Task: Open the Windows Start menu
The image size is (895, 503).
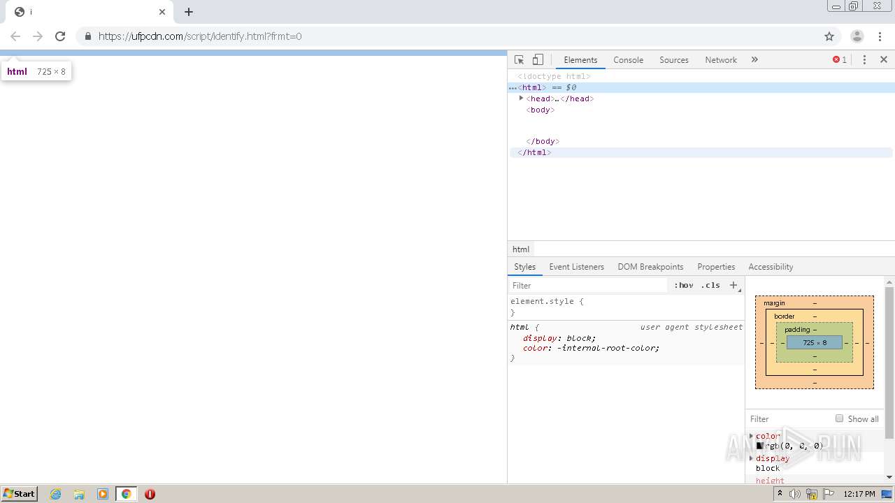Action: tap(20, 493)
